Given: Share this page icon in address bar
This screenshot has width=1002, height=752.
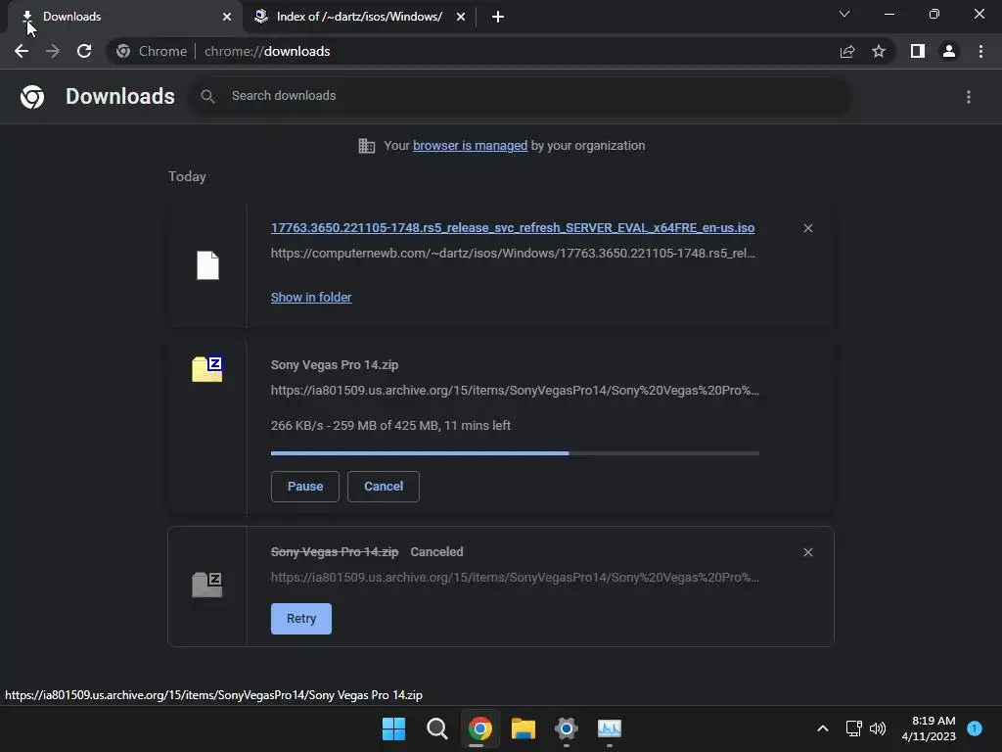Looking at the screenshot, I should (x=847, y=51).
